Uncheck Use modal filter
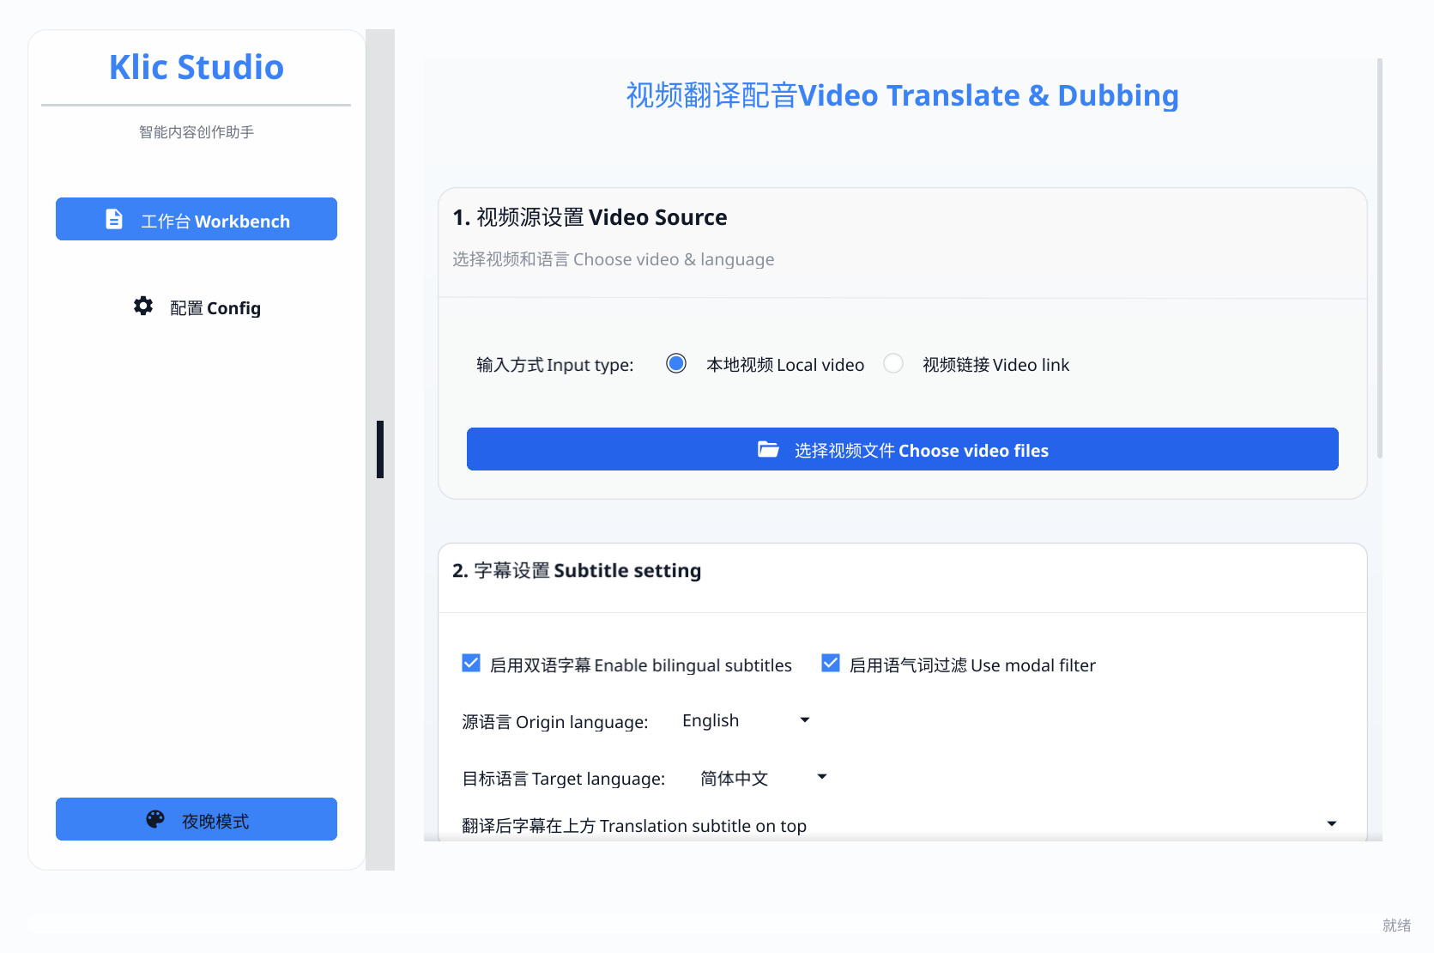 (x=830, y=662)
